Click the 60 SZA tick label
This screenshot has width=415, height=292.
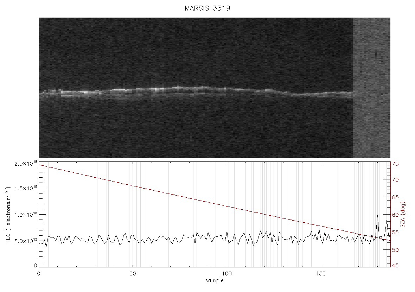395,215
